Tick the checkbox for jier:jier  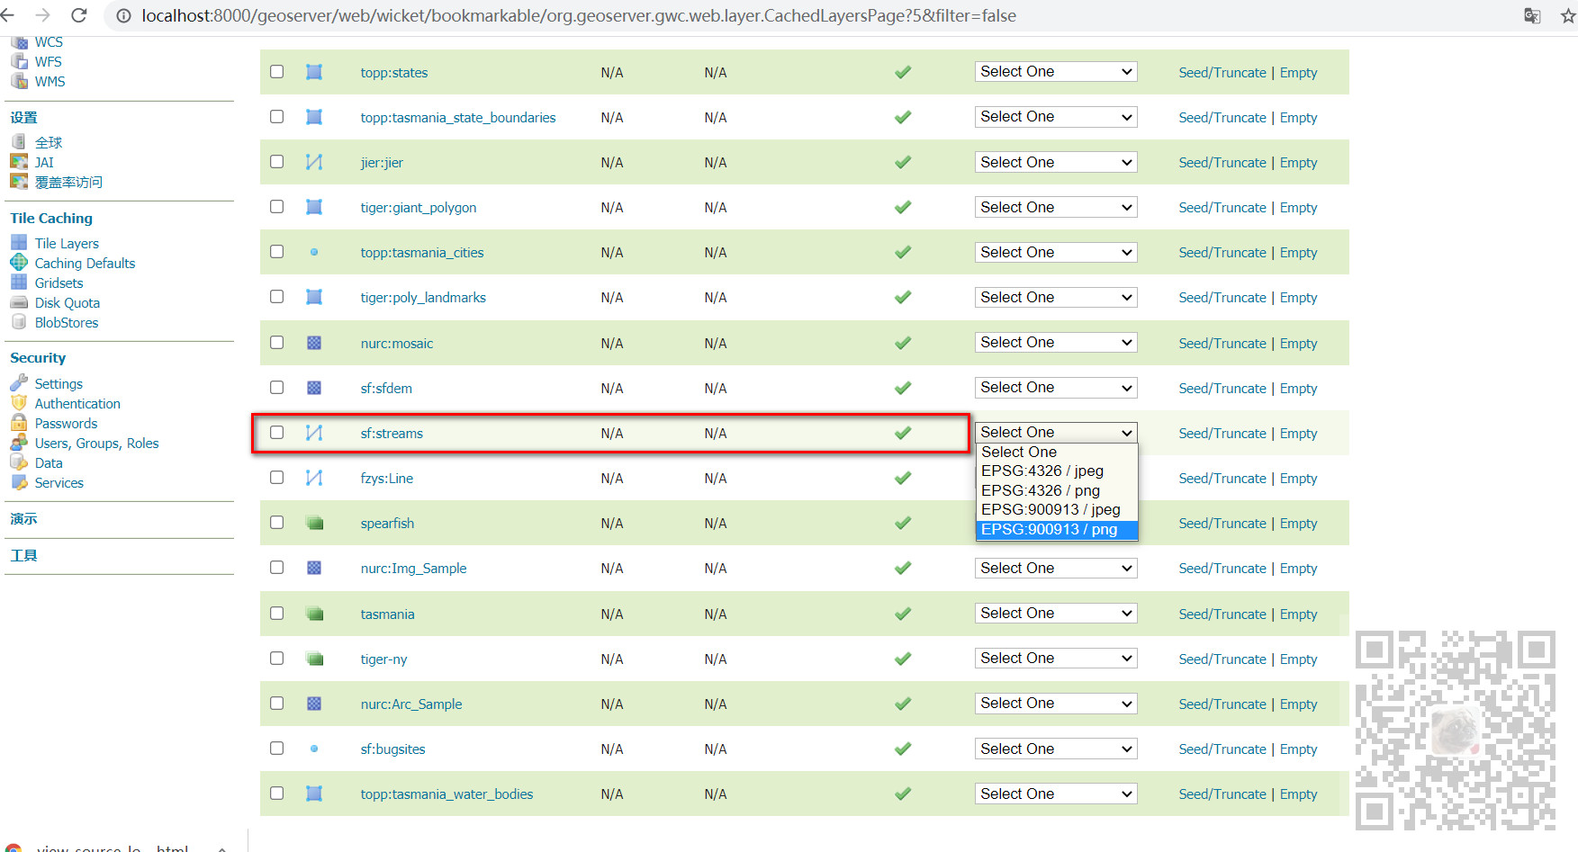(277, 162)
